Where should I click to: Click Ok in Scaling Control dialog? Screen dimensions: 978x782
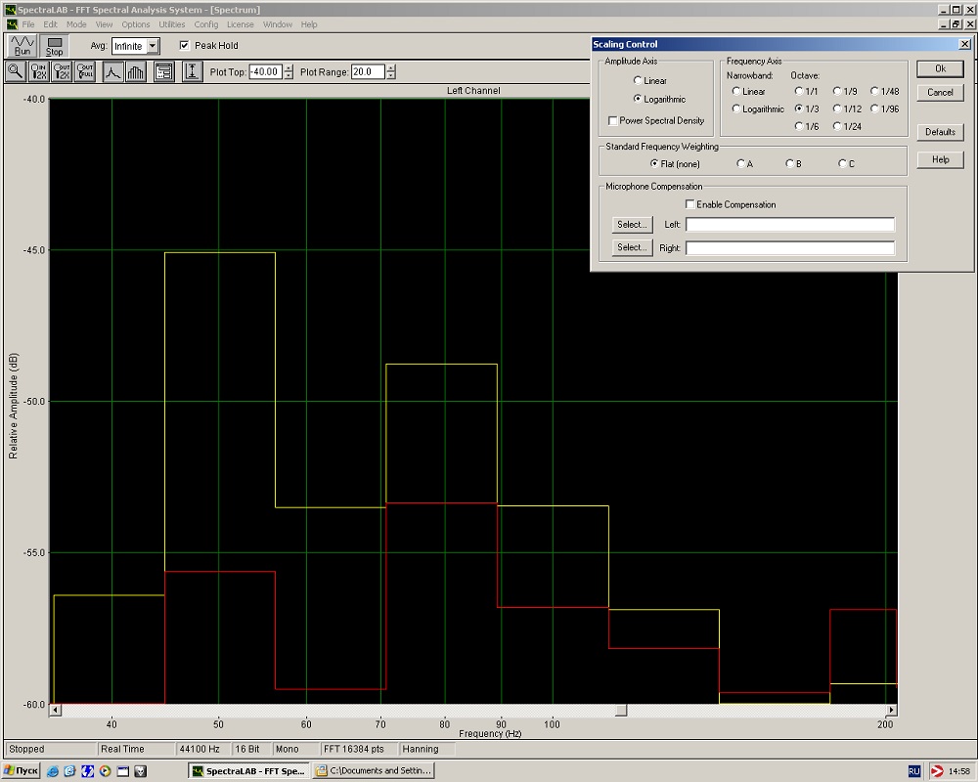coord(940,68)
